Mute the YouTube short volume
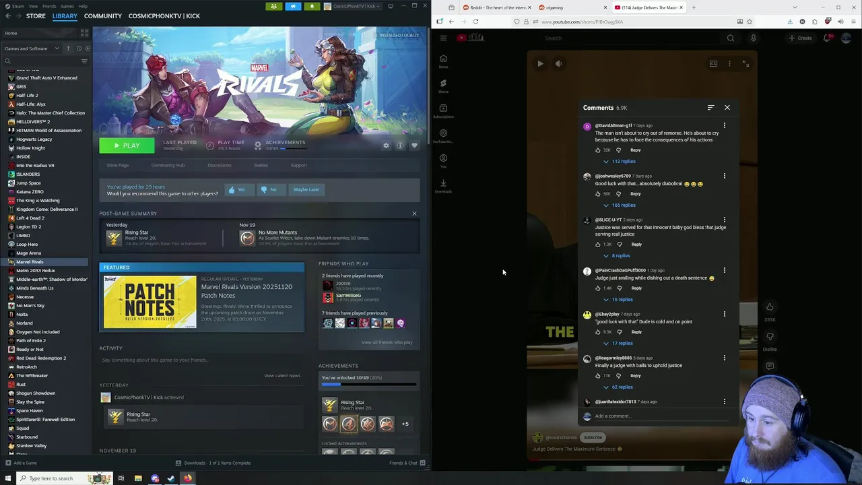 [558, 64]
